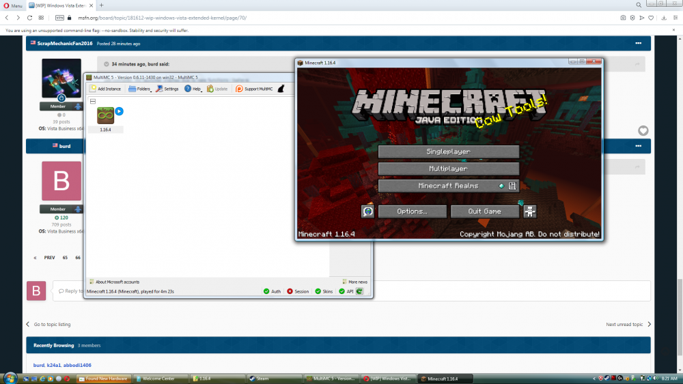The image size is (683, 384).
Task: Click burd's B avatar in post
Action: (61, 181)
